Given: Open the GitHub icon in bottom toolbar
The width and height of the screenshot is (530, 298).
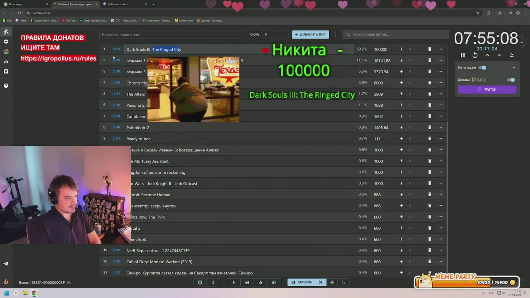Looking at the screenshot, I should click(x=200, y=282).
